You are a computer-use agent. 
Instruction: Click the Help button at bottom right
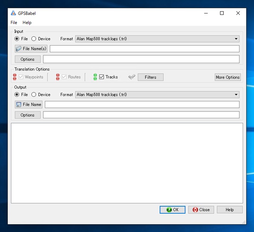(x=230, y=210)
